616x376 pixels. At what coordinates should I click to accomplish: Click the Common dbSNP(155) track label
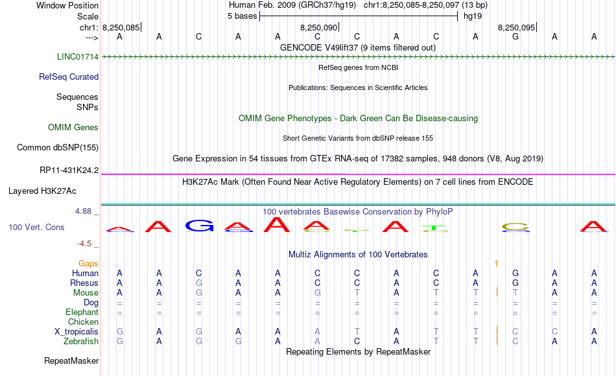[58, 147]
